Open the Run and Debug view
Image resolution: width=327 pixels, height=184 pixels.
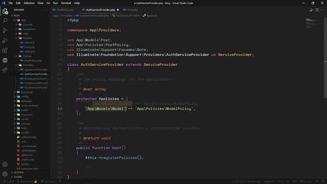[5, 40]
